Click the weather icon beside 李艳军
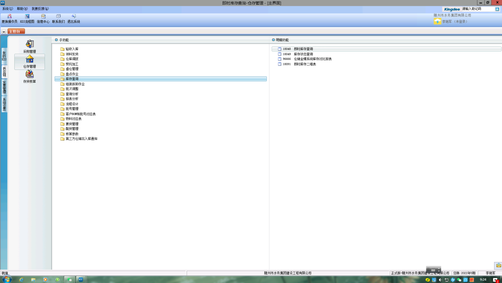 coord(437,21)
